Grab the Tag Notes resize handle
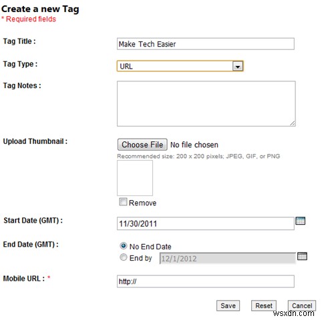 [x=293, y=123]
